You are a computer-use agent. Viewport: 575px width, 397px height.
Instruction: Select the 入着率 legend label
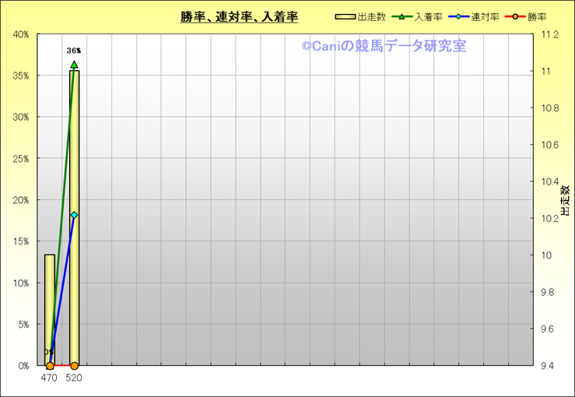click(x=428, y=16)
